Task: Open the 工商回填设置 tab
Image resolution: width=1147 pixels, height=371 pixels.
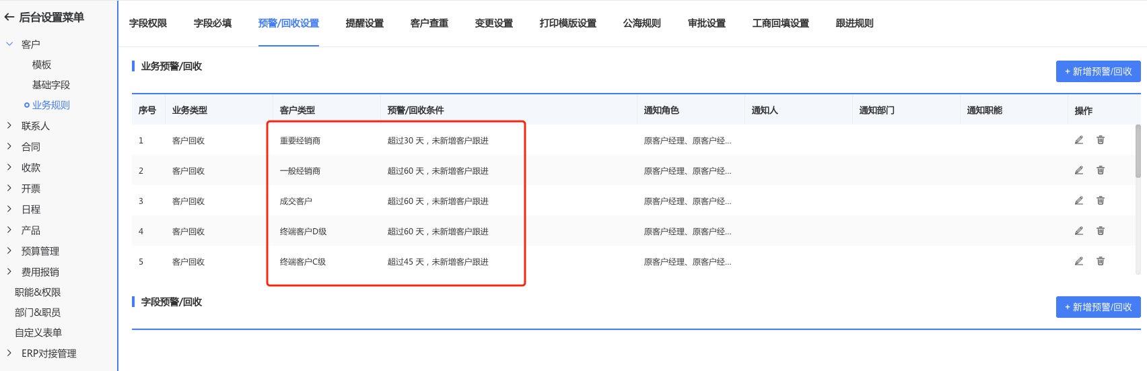Action: [x=781, y=24]
